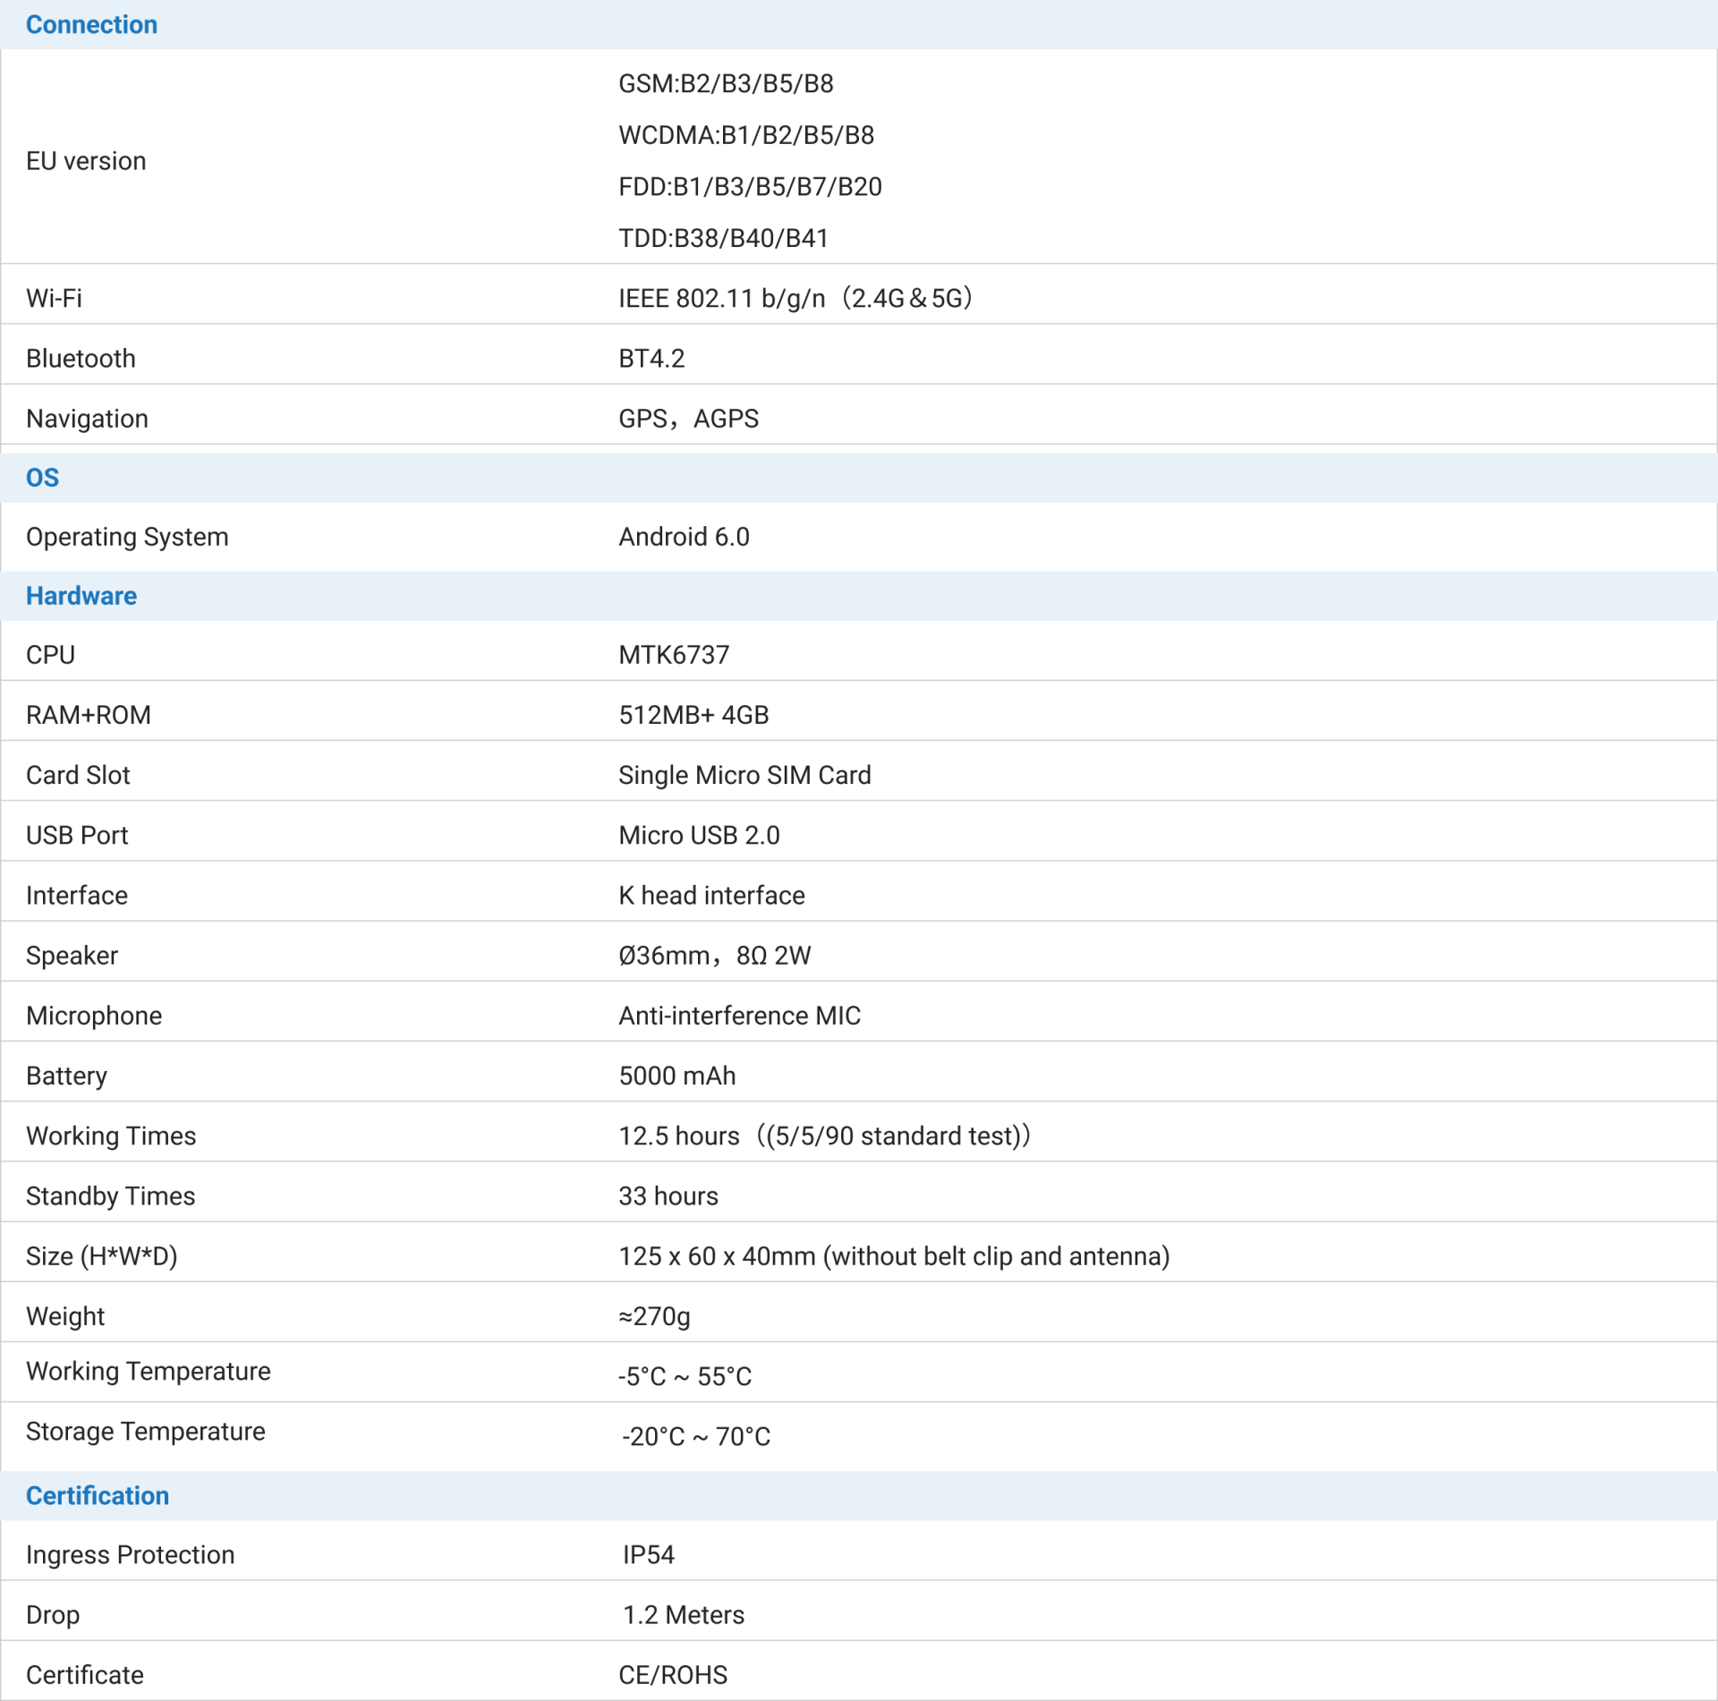The width and height of the screenshot is (1718, 1701).
Task: Select the CE/ROHS certificate value
Action: point(673,1675)
